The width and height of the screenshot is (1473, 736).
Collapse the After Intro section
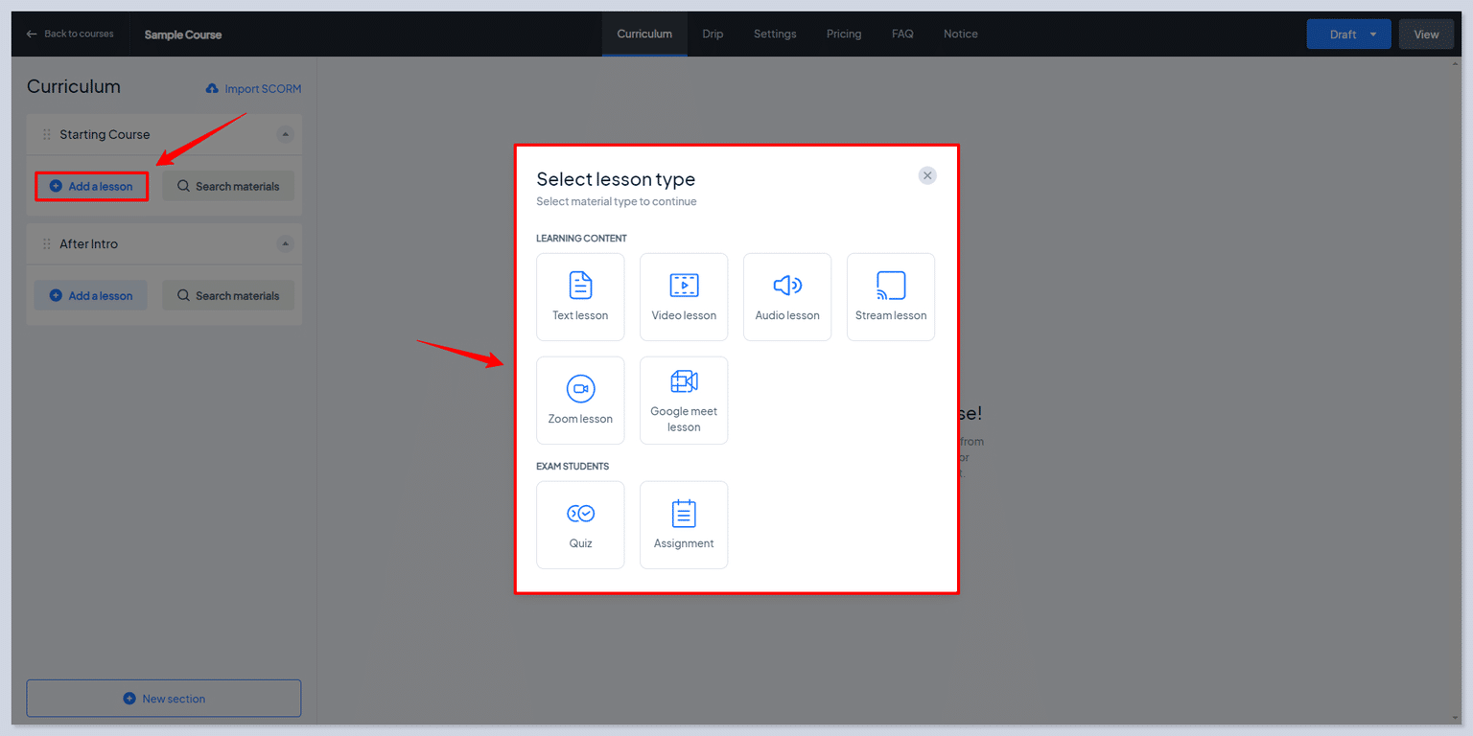pyautogui.click(x=285, y=243)
